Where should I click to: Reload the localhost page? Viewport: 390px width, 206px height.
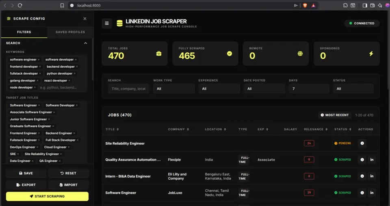[x=20, y=5]
